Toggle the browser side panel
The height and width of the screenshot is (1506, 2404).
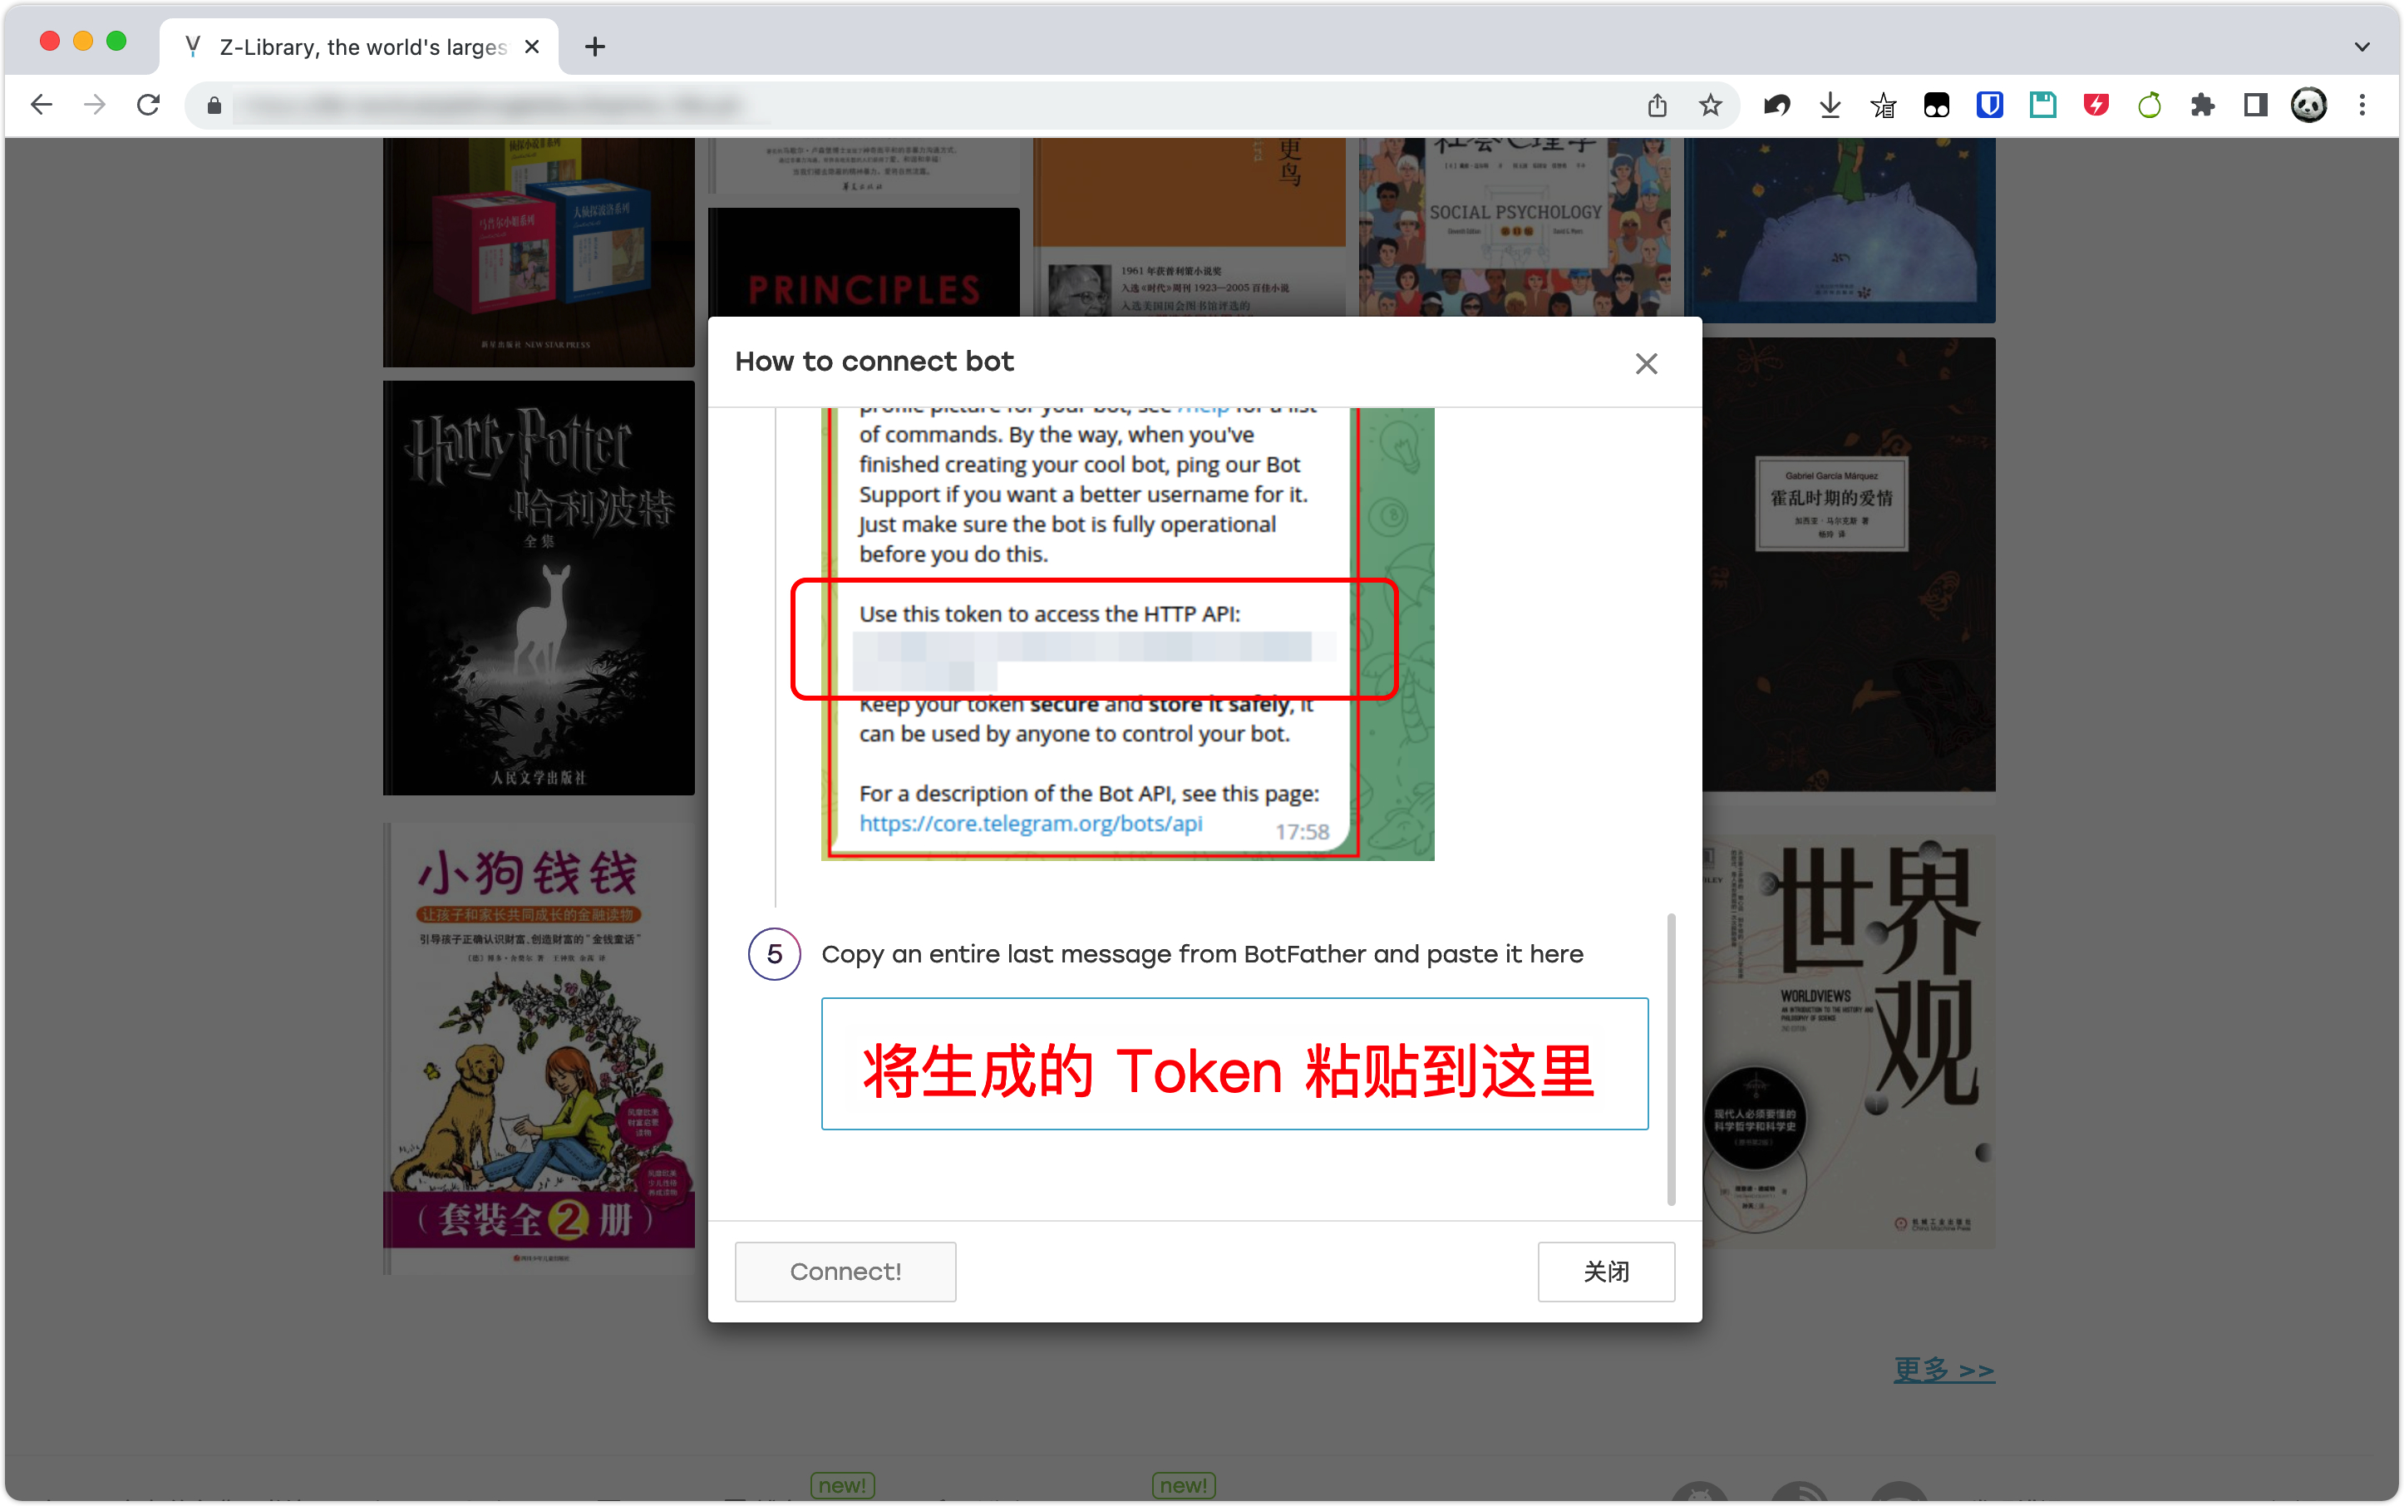click(2255, 105)
